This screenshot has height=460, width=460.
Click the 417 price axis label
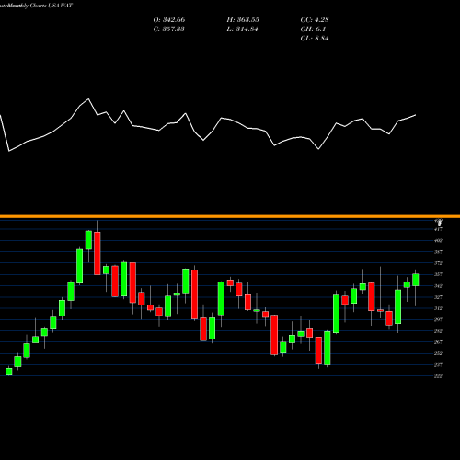pyautogui.click(x=439, y=229)
